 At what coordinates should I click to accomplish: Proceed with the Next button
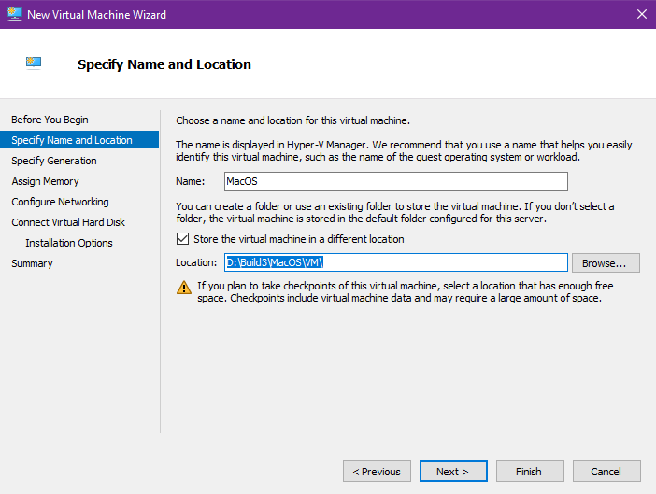coord(453,472)
